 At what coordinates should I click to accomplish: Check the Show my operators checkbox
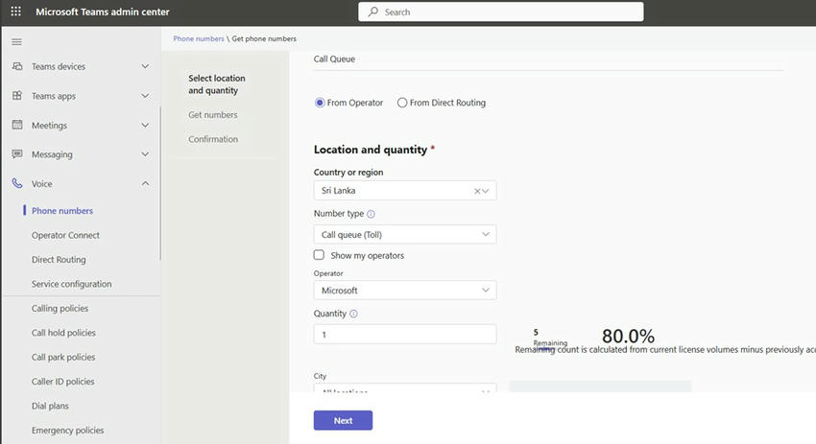tap(319, 255)
